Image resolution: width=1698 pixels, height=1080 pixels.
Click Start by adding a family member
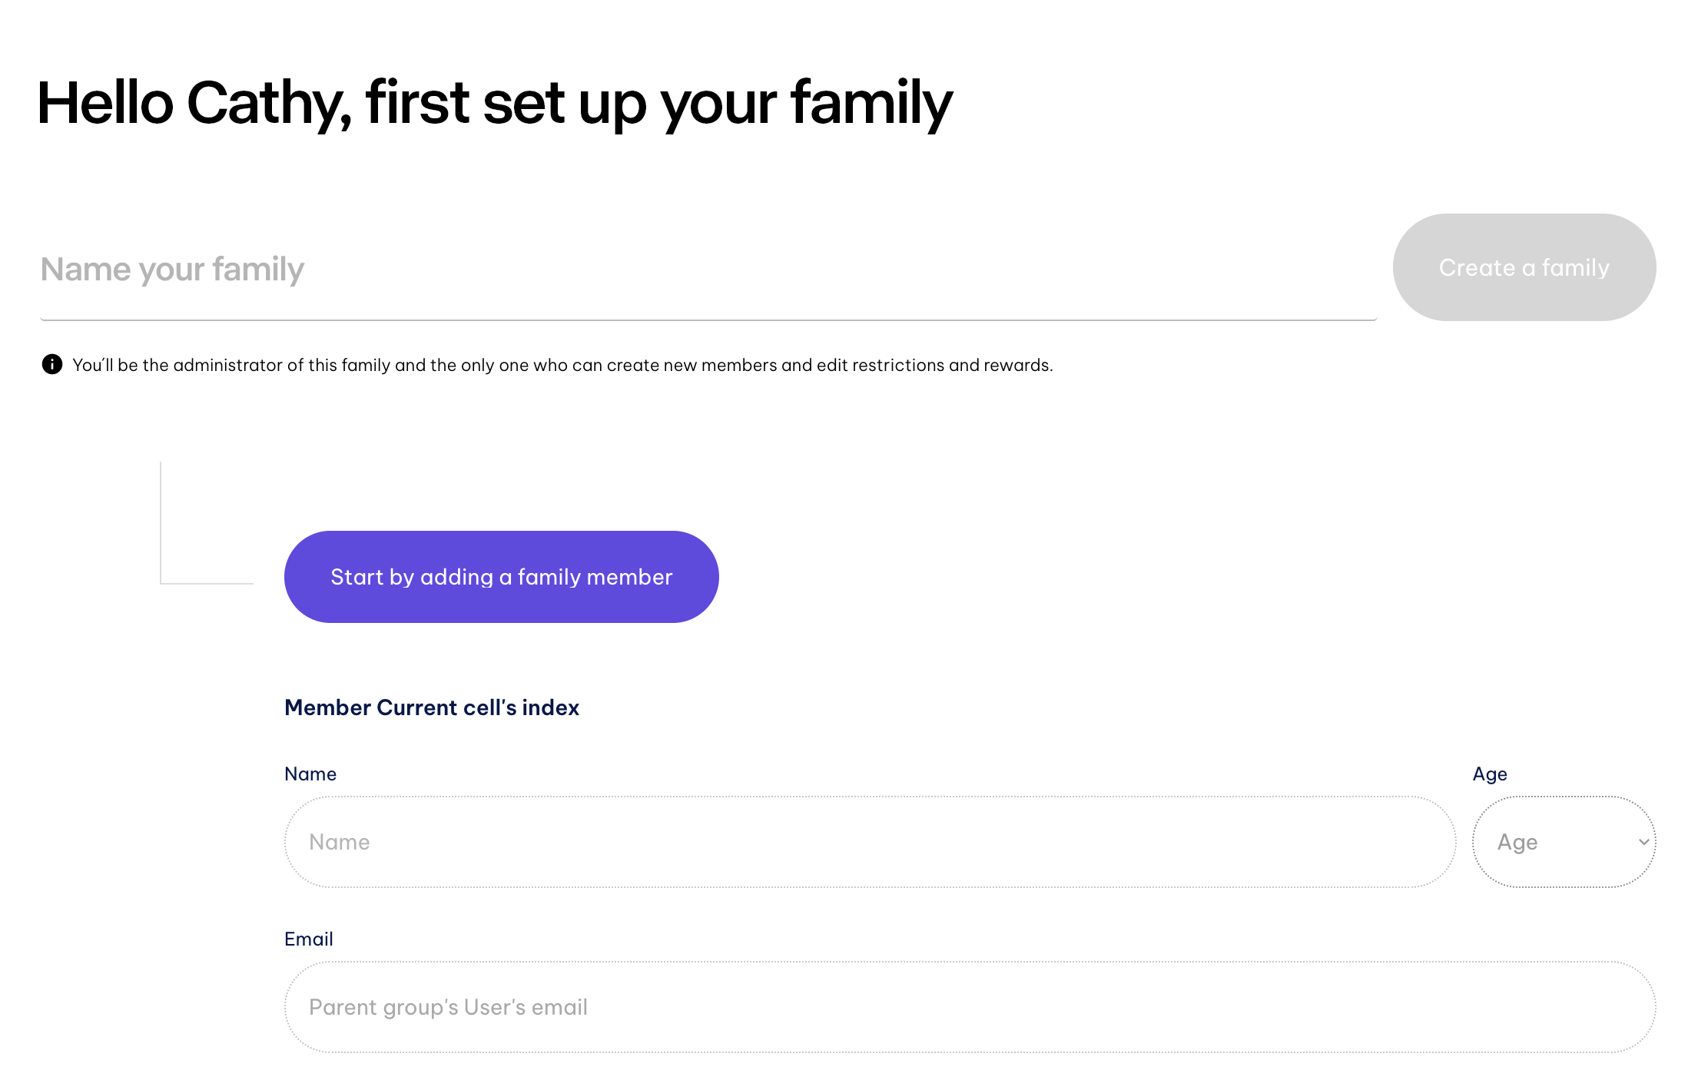click(501, 577)
